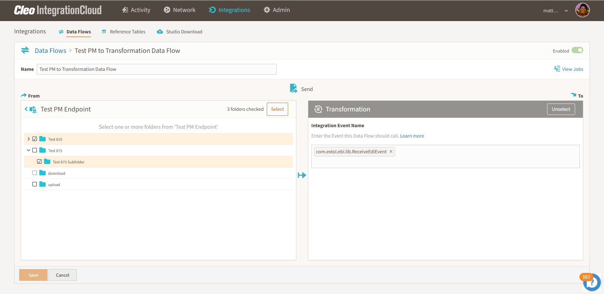Click the Network globe icon
This screenshot has width=604, height=294.
167,10
